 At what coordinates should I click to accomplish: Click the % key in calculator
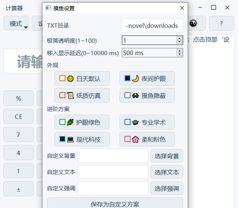click(19, 98)
